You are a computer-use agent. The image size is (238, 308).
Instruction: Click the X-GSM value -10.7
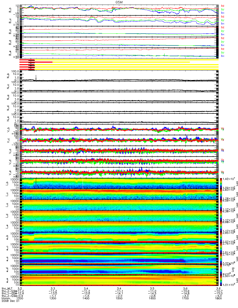[218, 291]
